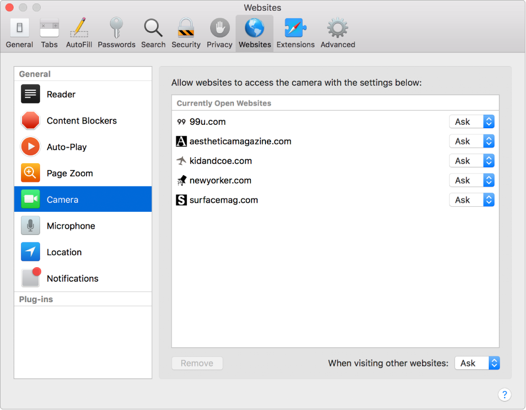The height and width of the screenshot is (410, 526).
Task: Click the Remove button
Action: point(197,363)
